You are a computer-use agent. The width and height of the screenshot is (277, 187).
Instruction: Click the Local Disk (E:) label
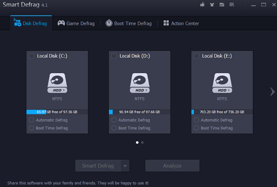pos(217,56)
